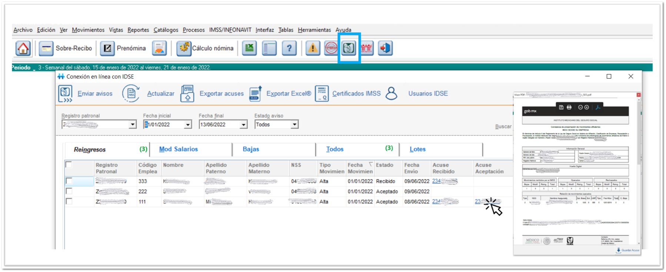Click the Home icon in the toolbar
Viewport: 666px width, 272px height.
pyautogui.click(x=23, y=48)
